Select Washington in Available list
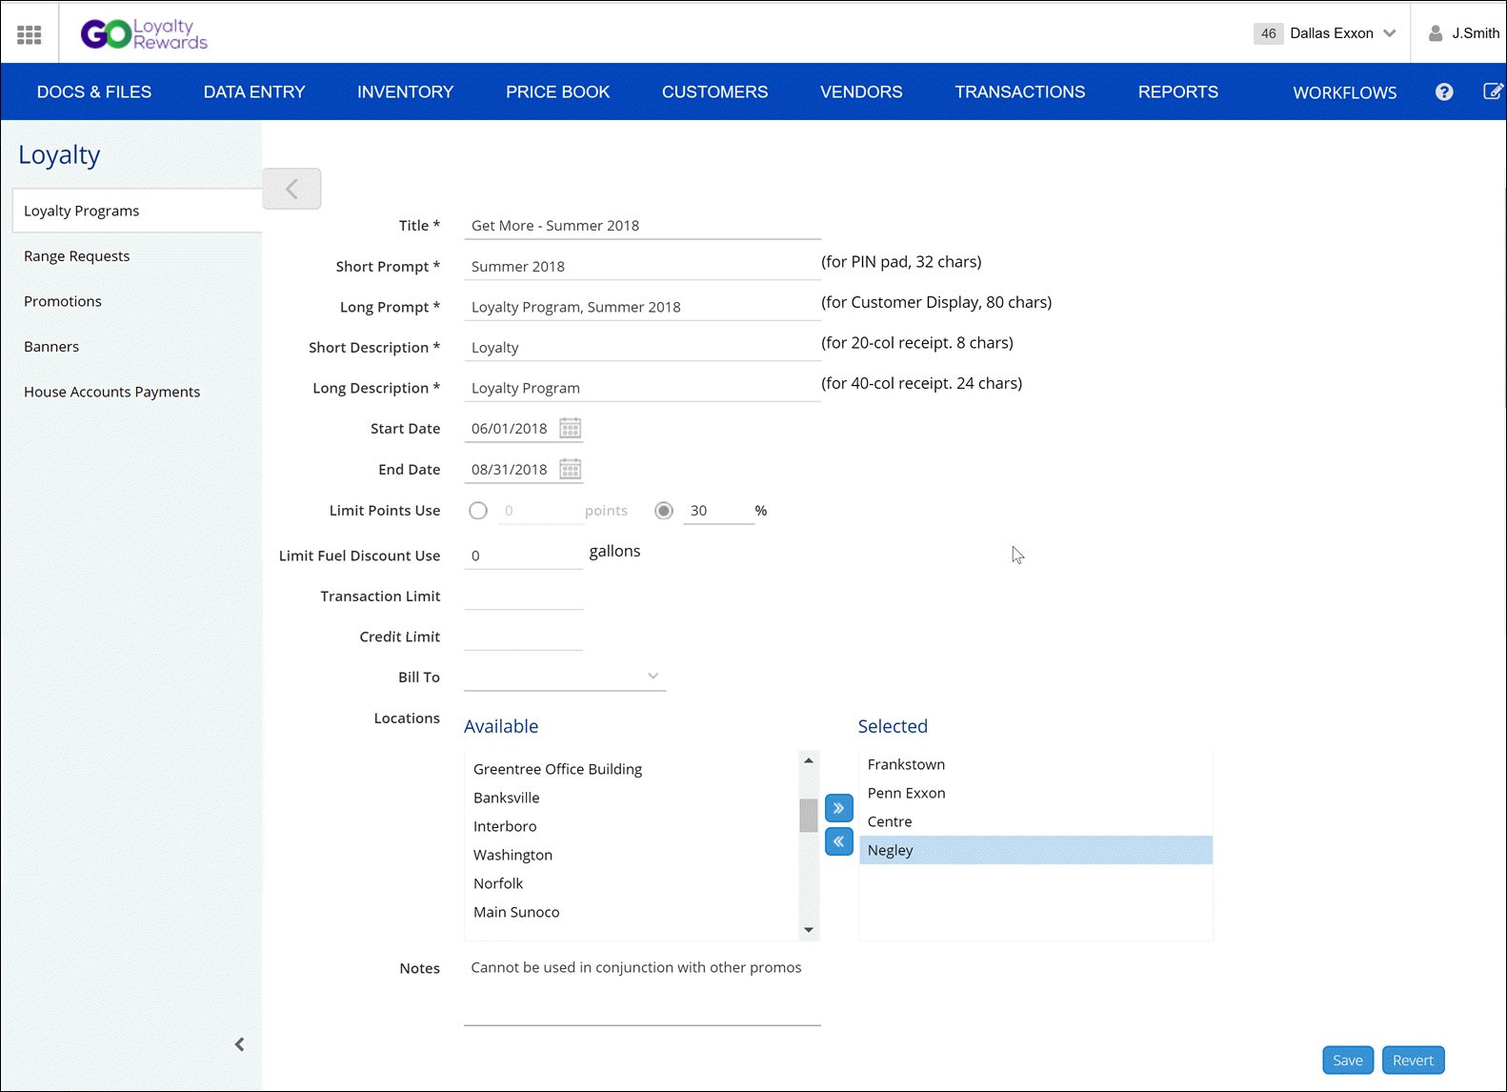Viewport: 1507px width, 1092px height. coord(632,855)
